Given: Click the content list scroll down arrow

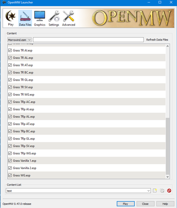Looking at the screenshot, I should click(x=167, y=177).
